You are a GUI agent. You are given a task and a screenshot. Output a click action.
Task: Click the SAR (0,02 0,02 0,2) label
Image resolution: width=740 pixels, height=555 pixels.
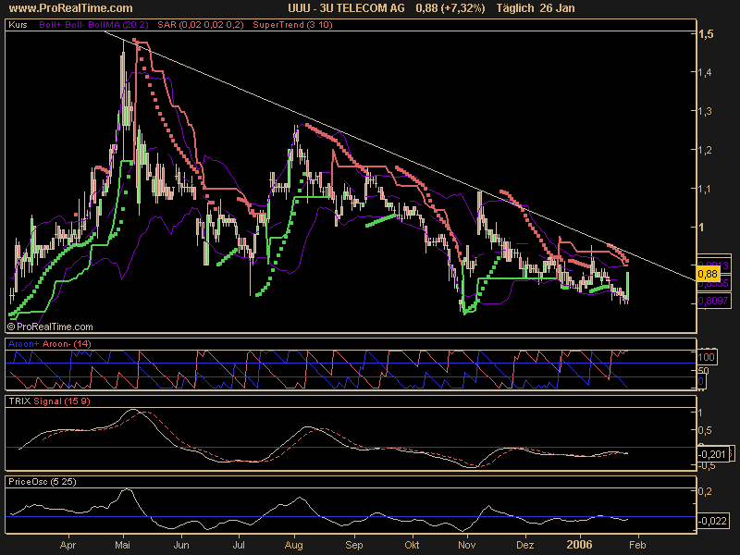201,25
